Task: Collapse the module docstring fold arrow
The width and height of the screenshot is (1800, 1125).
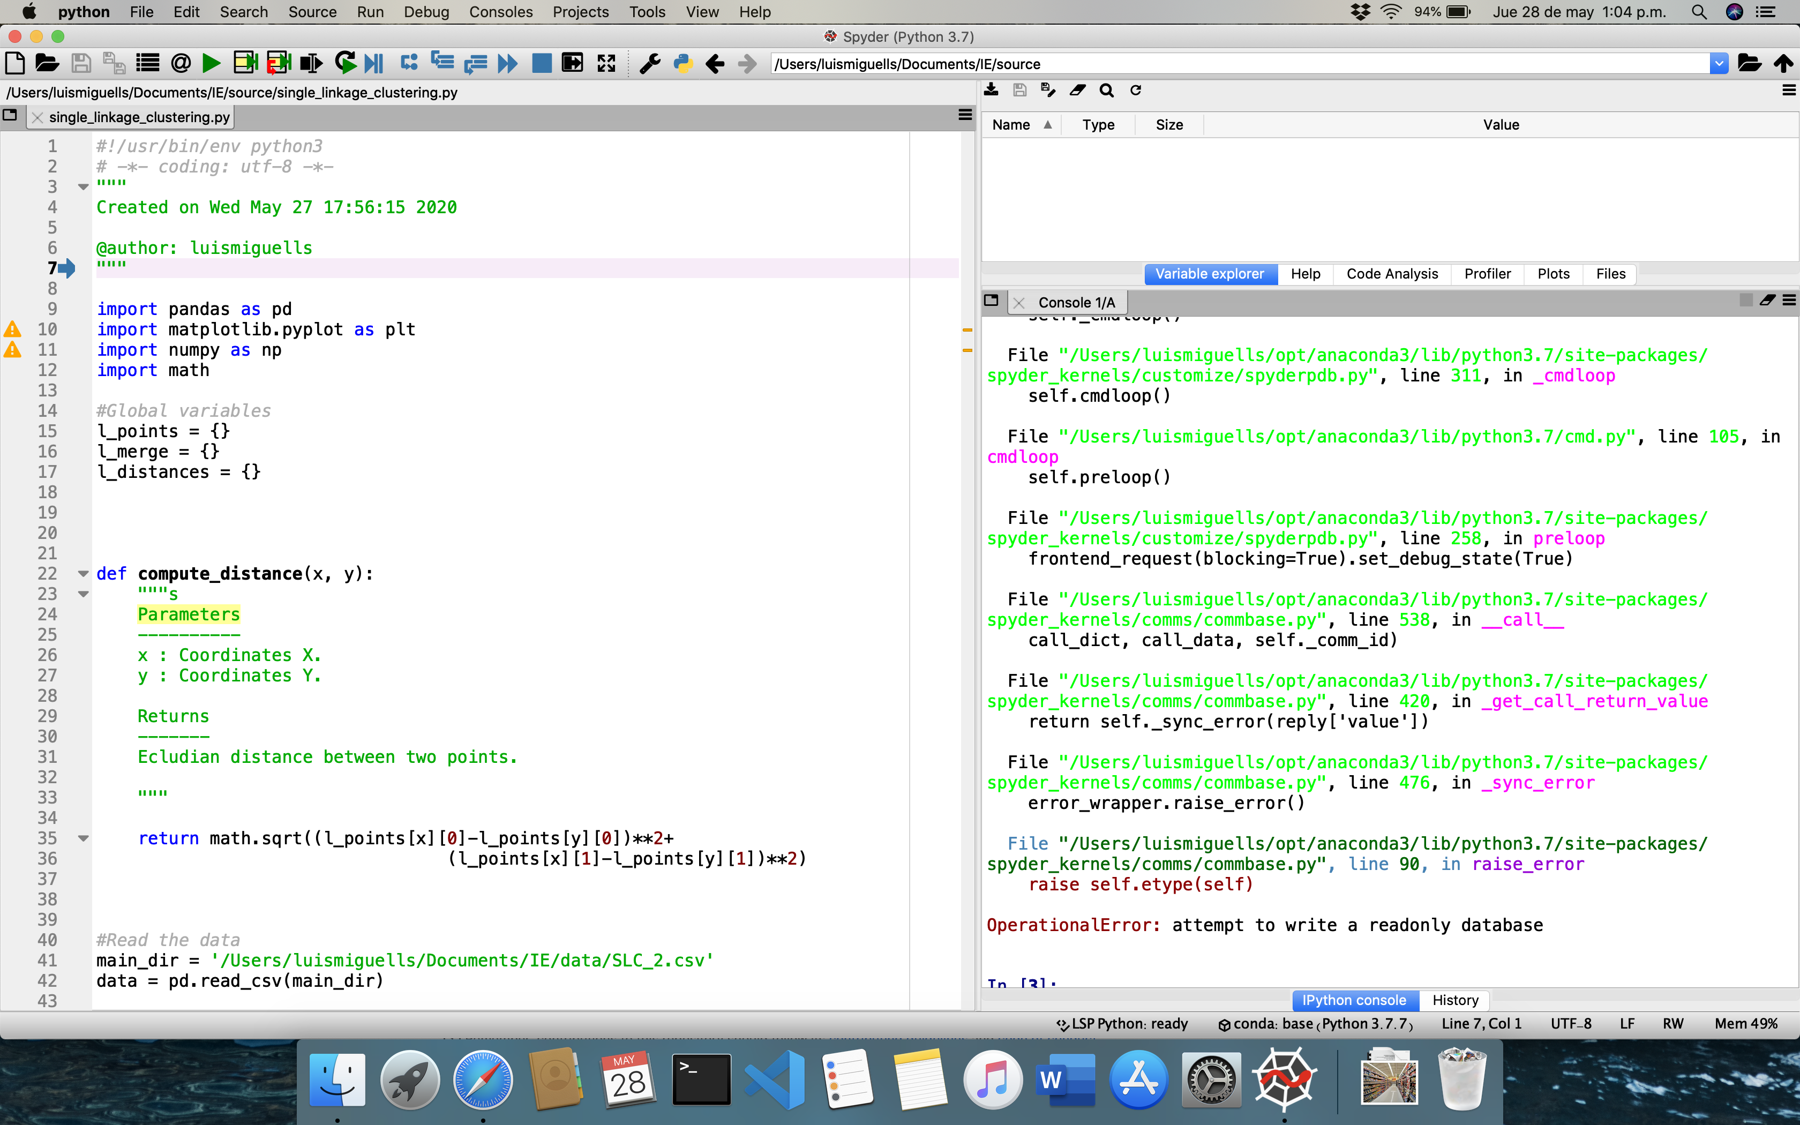Action: click(84, 187)
